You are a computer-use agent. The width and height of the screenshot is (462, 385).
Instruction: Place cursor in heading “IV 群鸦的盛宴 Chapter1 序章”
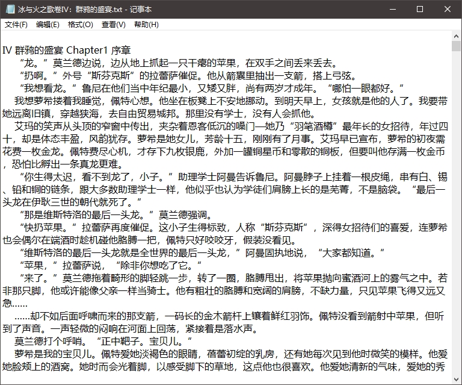(x=71, y=50)
